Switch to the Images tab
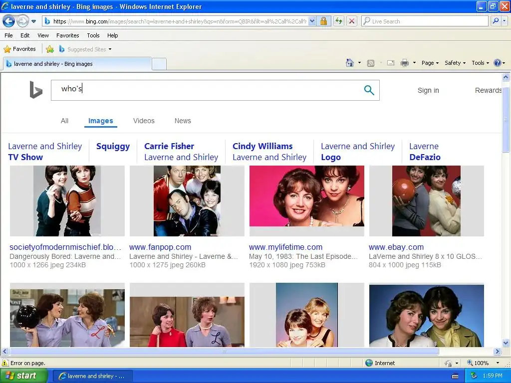511x383 pixels. pos(101,121)
